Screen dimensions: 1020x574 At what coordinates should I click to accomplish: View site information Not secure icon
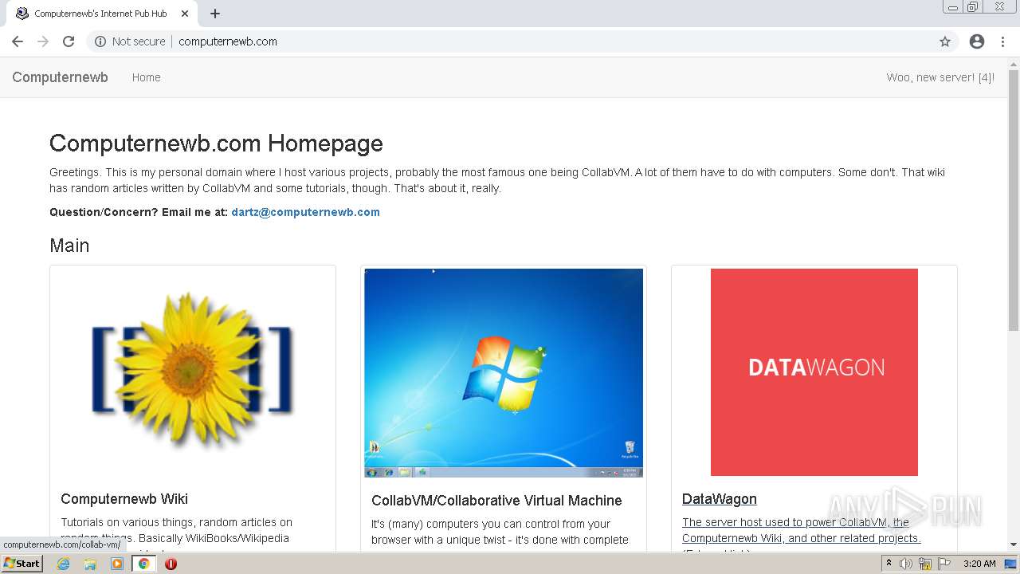click(x=100, y=41)
